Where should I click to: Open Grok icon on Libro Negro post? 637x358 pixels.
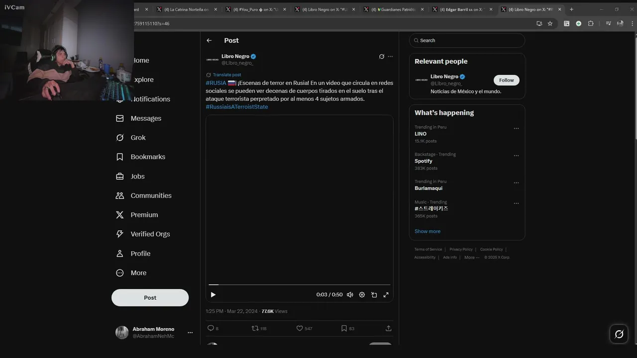pyautogui.click(x=382, y=57)
